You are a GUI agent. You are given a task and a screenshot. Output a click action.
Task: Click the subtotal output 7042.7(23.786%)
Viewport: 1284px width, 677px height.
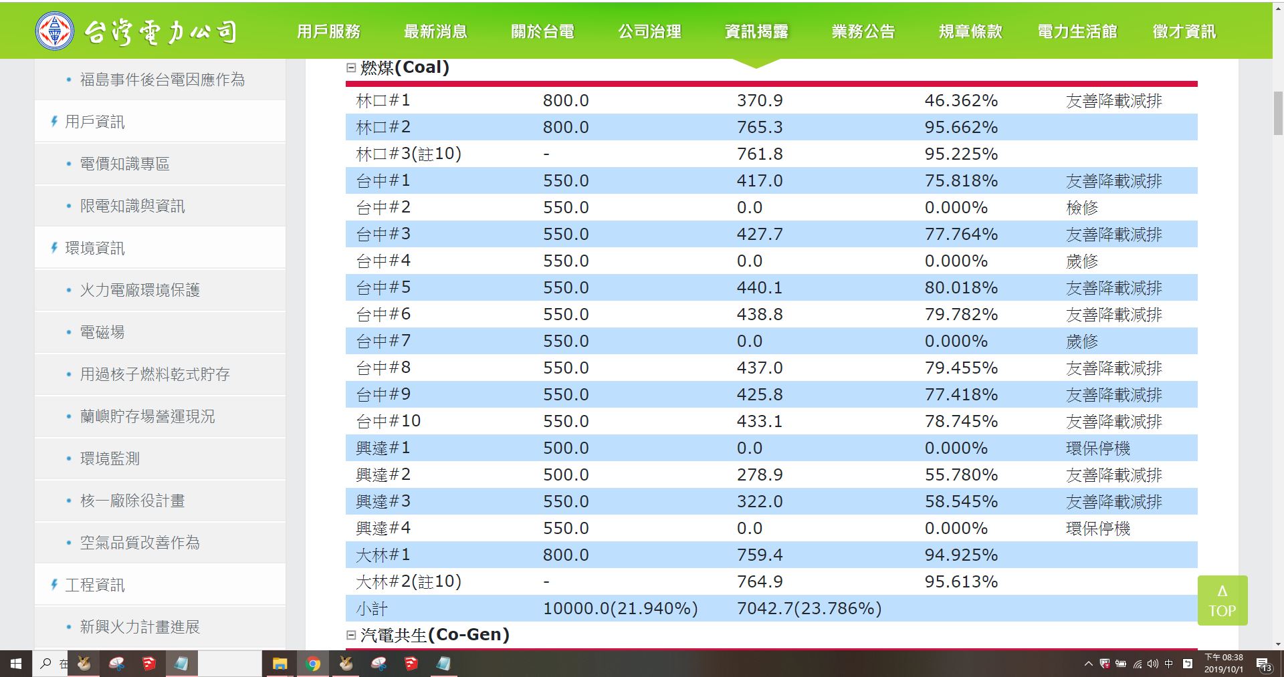809,608
